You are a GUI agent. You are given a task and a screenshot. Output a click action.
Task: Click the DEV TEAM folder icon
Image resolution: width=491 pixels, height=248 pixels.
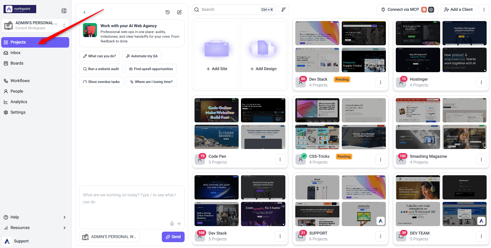pos(401,236)
